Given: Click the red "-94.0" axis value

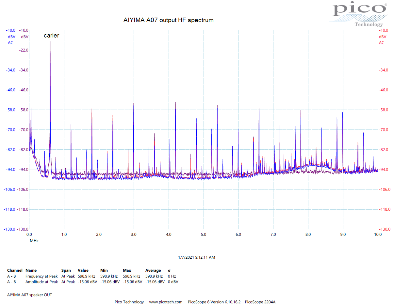Looking at the screenshot, I should [384, 169].
